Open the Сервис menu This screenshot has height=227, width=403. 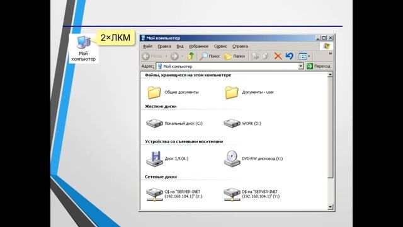220,46
